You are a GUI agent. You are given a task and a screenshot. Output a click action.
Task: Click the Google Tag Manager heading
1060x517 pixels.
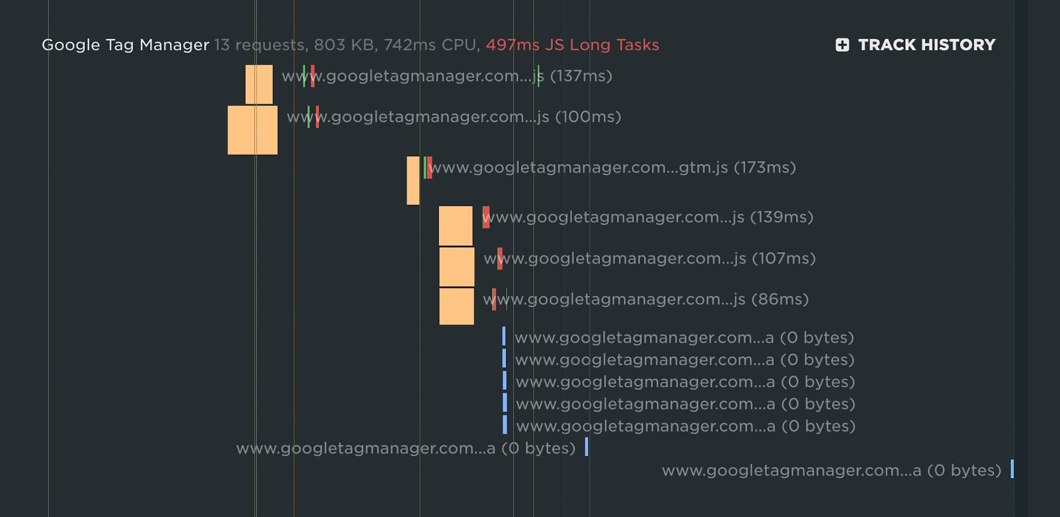(x=126, y=45)
